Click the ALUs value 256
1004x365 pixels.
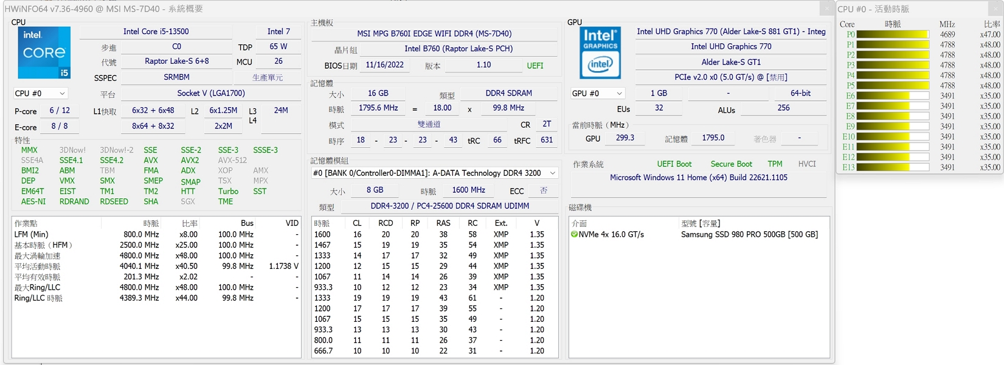783,108
